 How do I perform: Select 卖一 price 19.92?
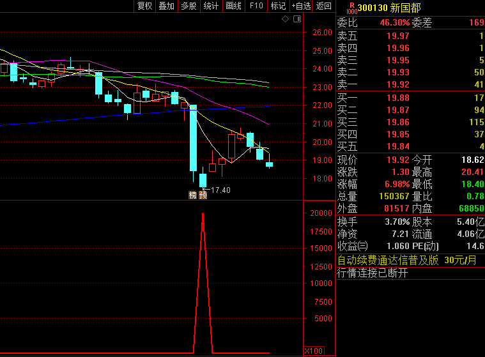click(x=398, y=84)
